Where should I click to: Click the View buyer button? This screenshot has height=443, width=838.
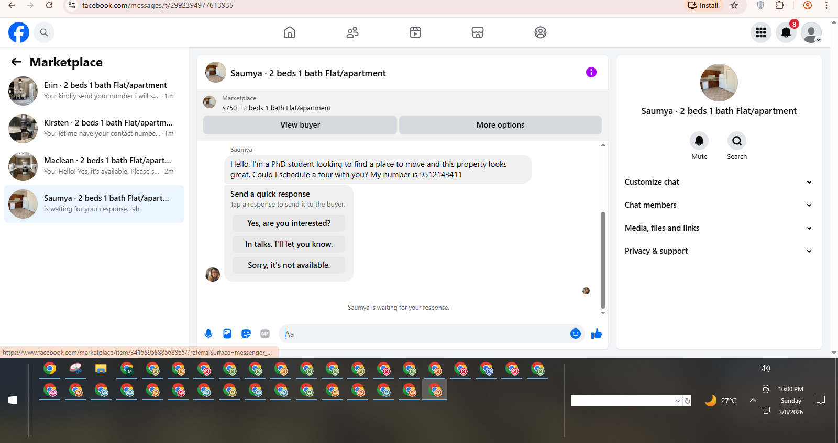(300, 125)
